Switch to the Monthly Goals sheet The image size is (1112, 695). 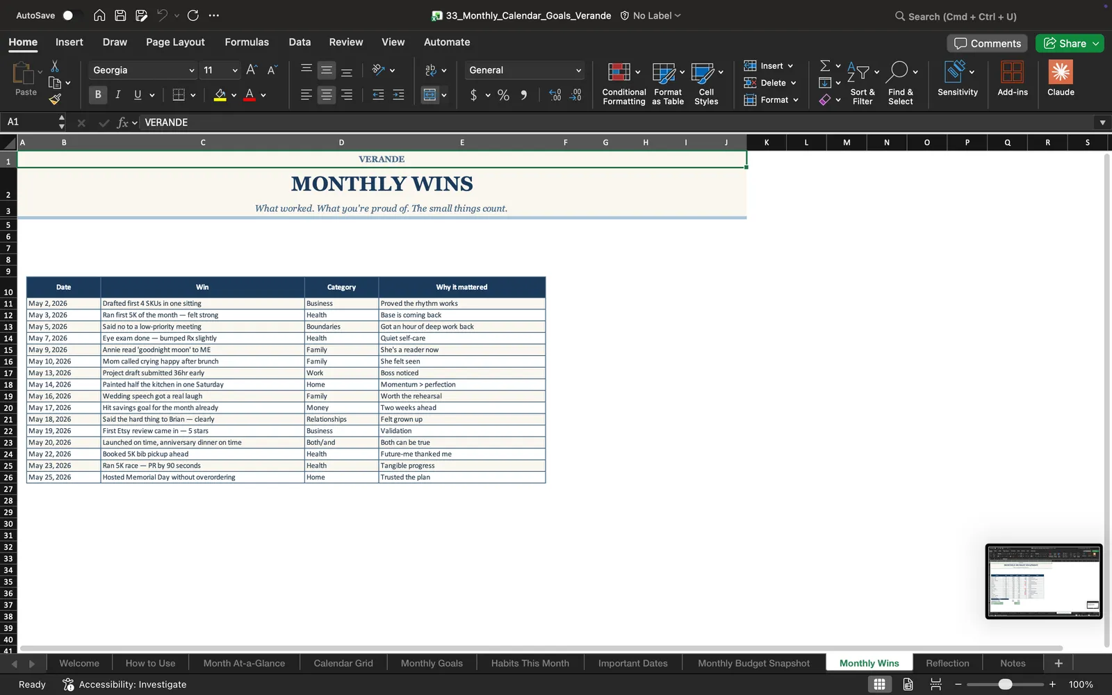[x=432, y=663]
